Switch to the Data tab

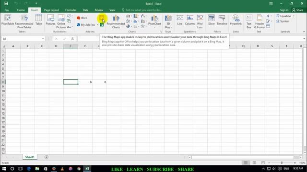coord(85,10)
